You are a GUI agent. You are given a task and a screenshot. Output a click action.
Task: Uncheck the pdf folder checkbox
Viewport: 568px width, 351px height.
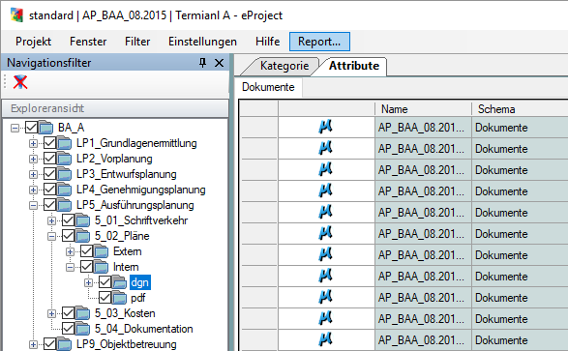click(x=105, y=298)
